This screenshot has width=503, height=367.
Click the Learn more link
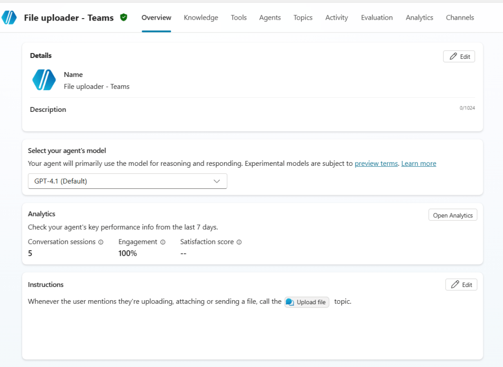tap(418, 163)
